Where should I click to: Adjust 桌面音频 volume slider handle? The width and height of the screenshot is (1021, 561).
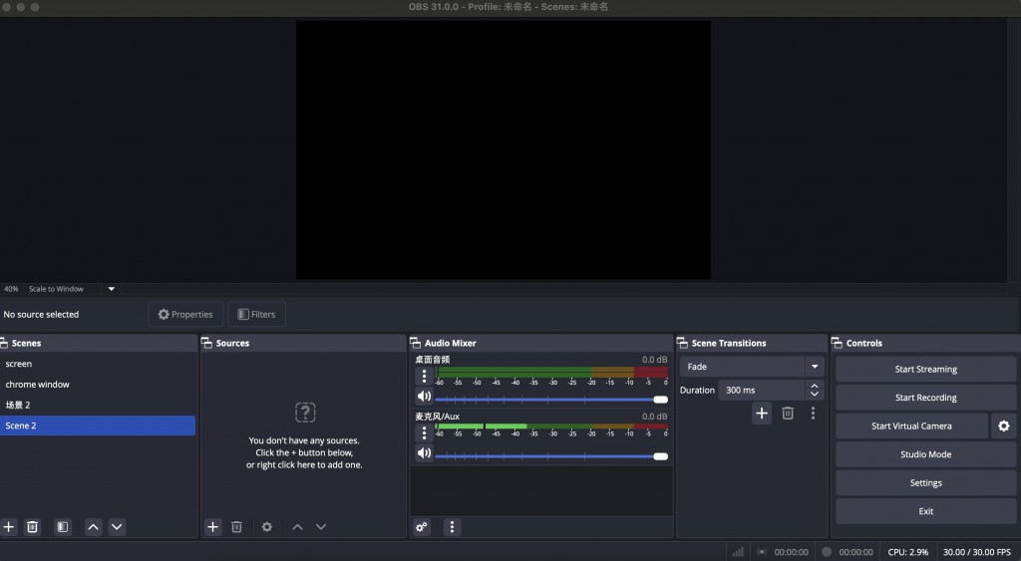[660, 400]
